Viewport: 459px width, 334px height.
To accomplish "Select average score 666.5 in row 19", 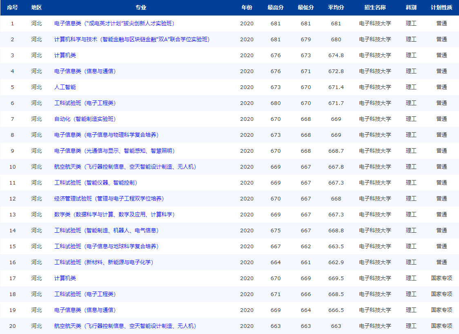I will pyautogui.click(x=336, y=310).
